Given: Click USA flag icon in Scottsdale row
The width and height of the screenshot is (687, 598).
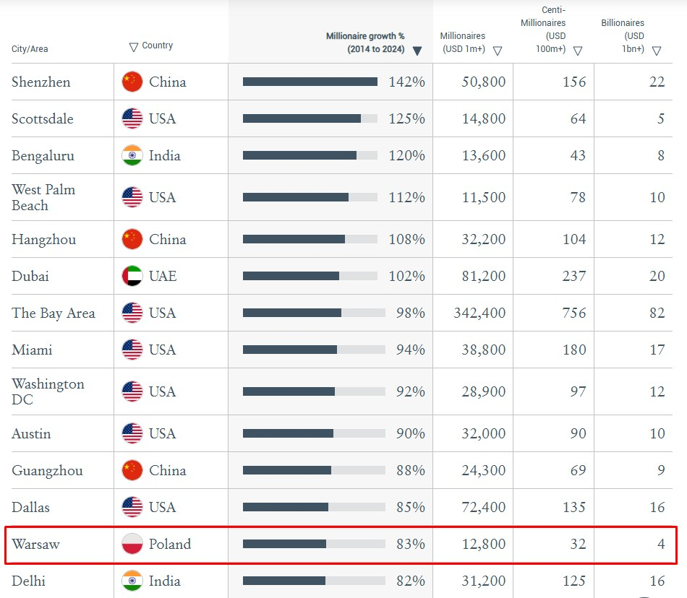Looking at the screenshot, I should point(132,118).
